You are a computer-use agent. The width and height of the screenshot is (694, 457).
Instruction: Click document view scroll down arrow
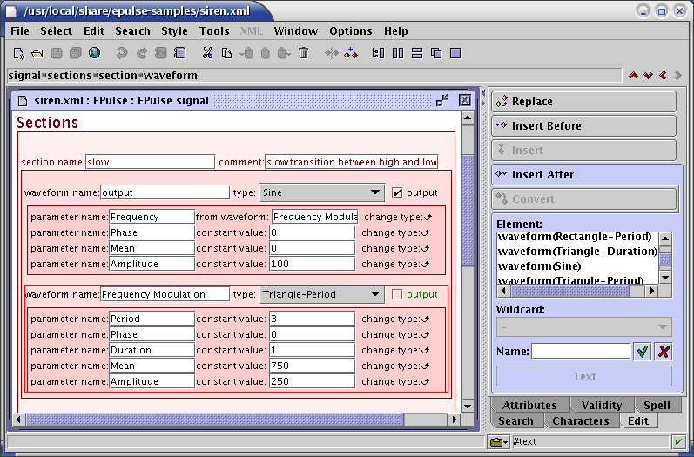(468, 406)
